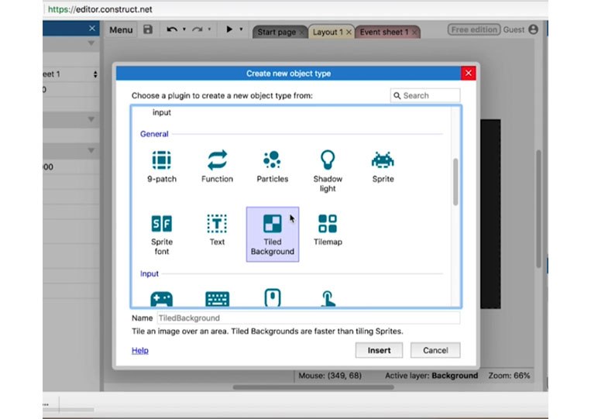Open the Undo history dropdown arrow
Screen dimensions: 591x419
coord(184,29)
